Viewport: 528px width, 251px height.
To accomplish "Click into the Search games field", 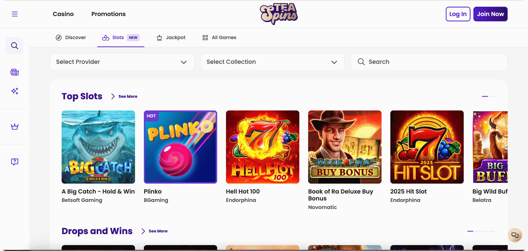I will point(429,62).
